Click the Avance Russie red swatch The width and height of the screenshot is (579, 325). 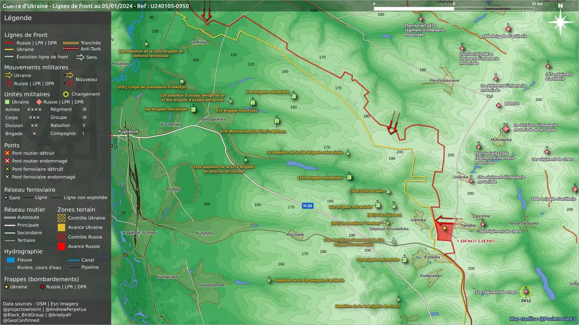coord(61,246)
